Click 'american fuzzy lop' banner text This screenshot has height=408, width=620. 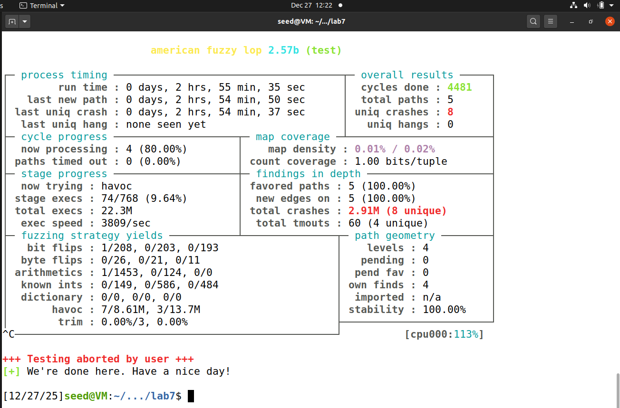click(206, 50)
